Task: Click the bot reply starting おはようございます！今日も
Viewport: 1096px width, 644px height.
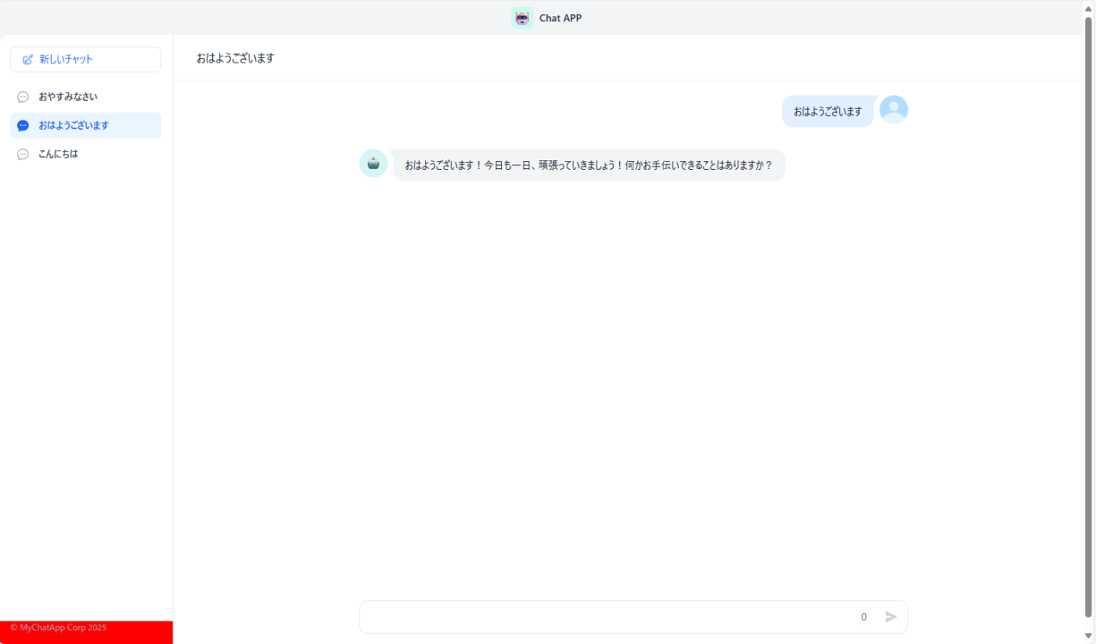Action: click(x=589, y=165)
